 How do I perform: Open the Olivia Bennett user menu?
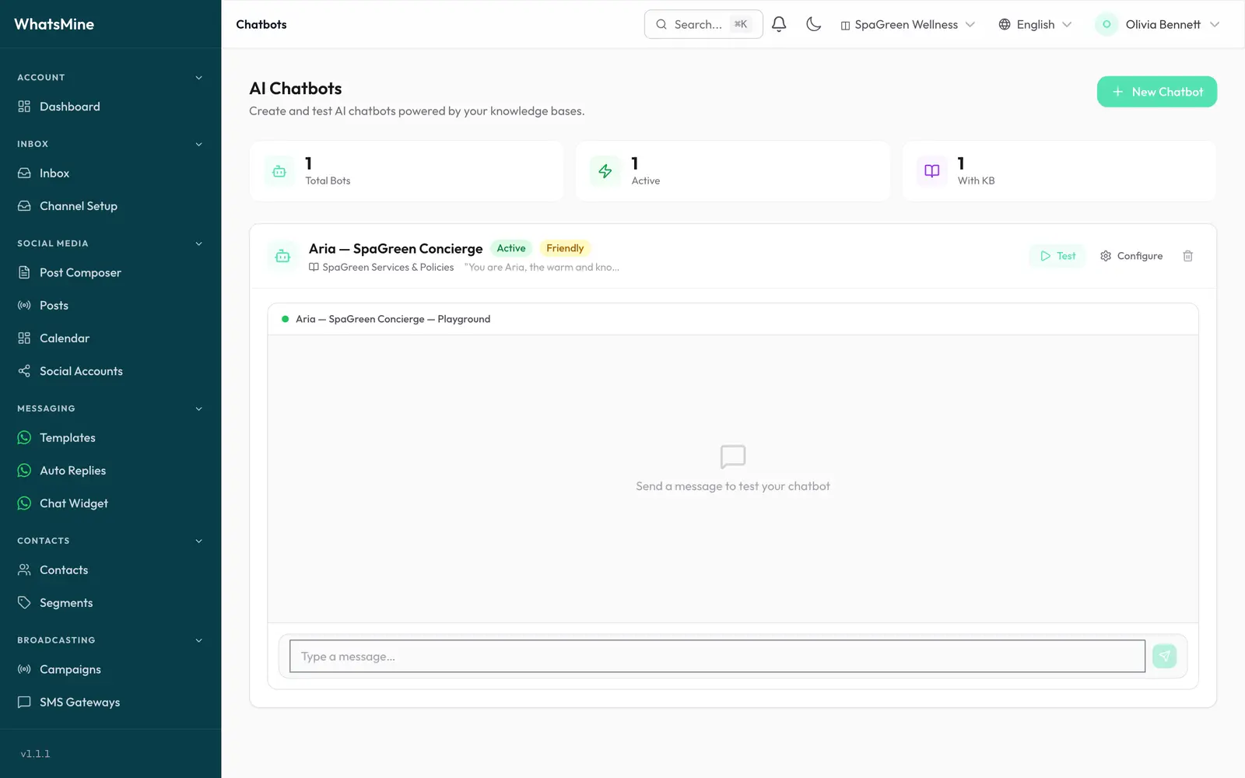tap(1157, 25)
